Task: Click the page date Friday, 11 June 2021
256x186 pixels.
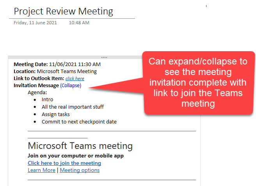Action: pos(35,23)
